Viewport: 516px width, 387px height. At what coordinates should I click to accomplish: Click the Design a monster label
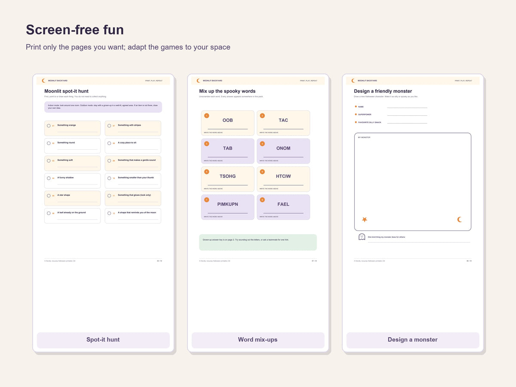point(413,340)
